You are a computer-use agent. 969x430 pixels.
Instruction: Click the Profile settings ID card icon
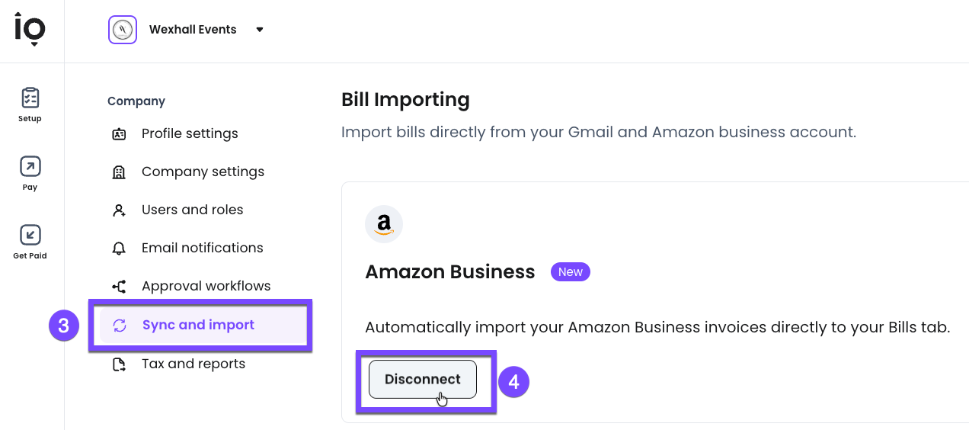pyautogui.click(x=119, y=134)
